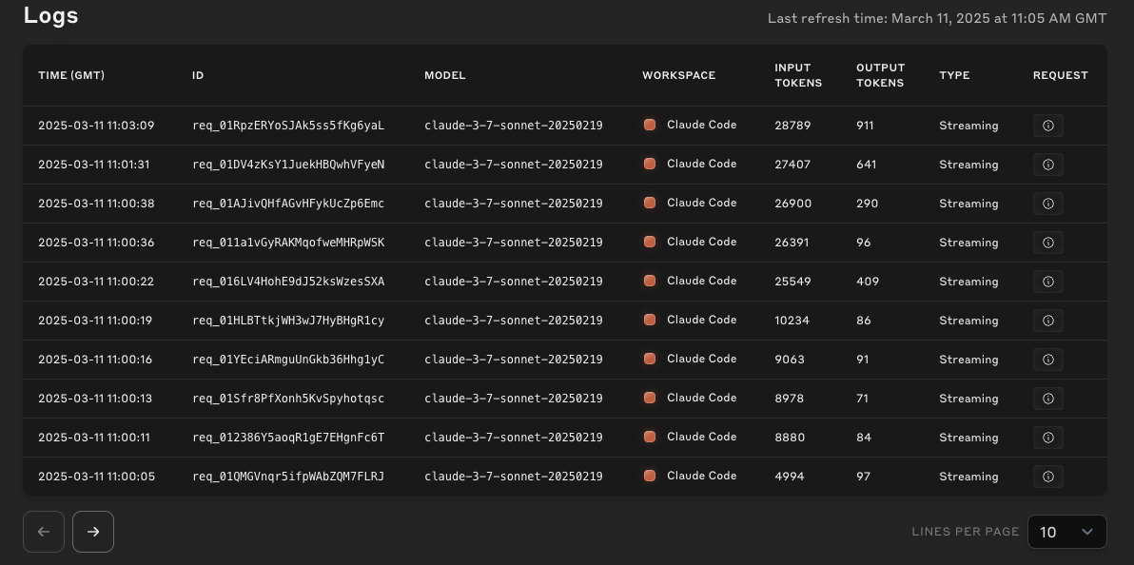Click timestamp 2025-03-11 11:03:09
Screen dimensions: 1134x565
coord(96,126)
